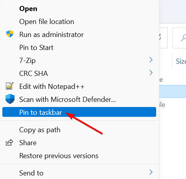This screenshot has height=179, width=186.
Task: Click the search magnifier icon
Action: 184,38
